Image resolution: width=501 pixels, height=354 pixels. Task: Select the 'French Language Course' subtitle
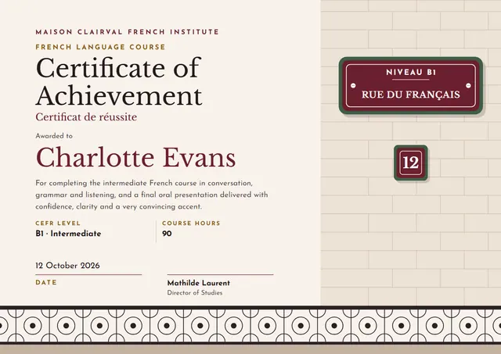click(100, 47)
